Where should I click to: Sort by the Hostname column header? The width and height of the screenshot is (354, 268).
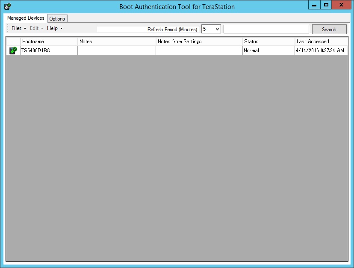click(49, 42)
